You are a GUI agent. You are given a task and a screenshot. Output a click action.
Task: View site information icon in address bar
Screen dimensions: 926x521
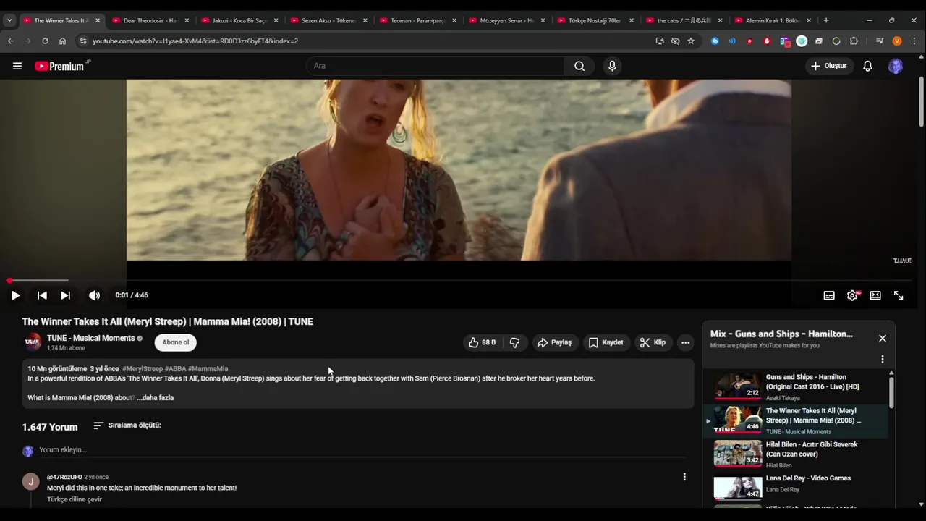click(x=83, y=41)
